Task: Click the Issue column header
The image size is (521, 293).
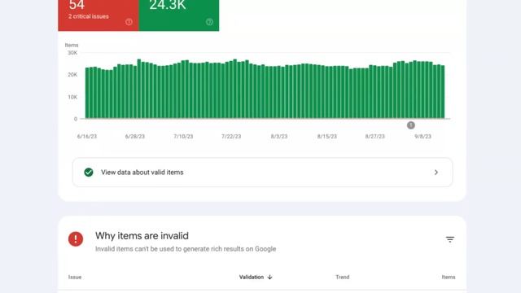Action: 75,277
